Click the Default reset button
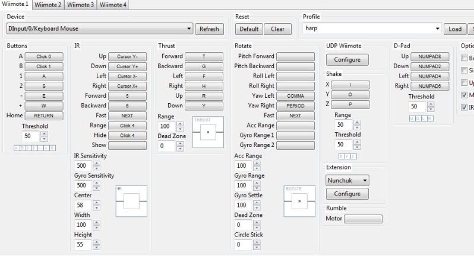The height and width of the screenshot is (256, 474). coord(249,29)
